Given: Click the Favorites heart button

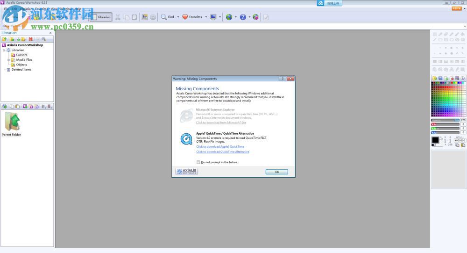Looking at the screenshot, I should coord(192,17).
